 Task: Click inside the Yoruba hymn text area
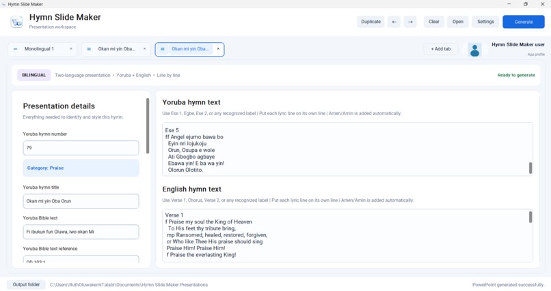click(347, 149)
